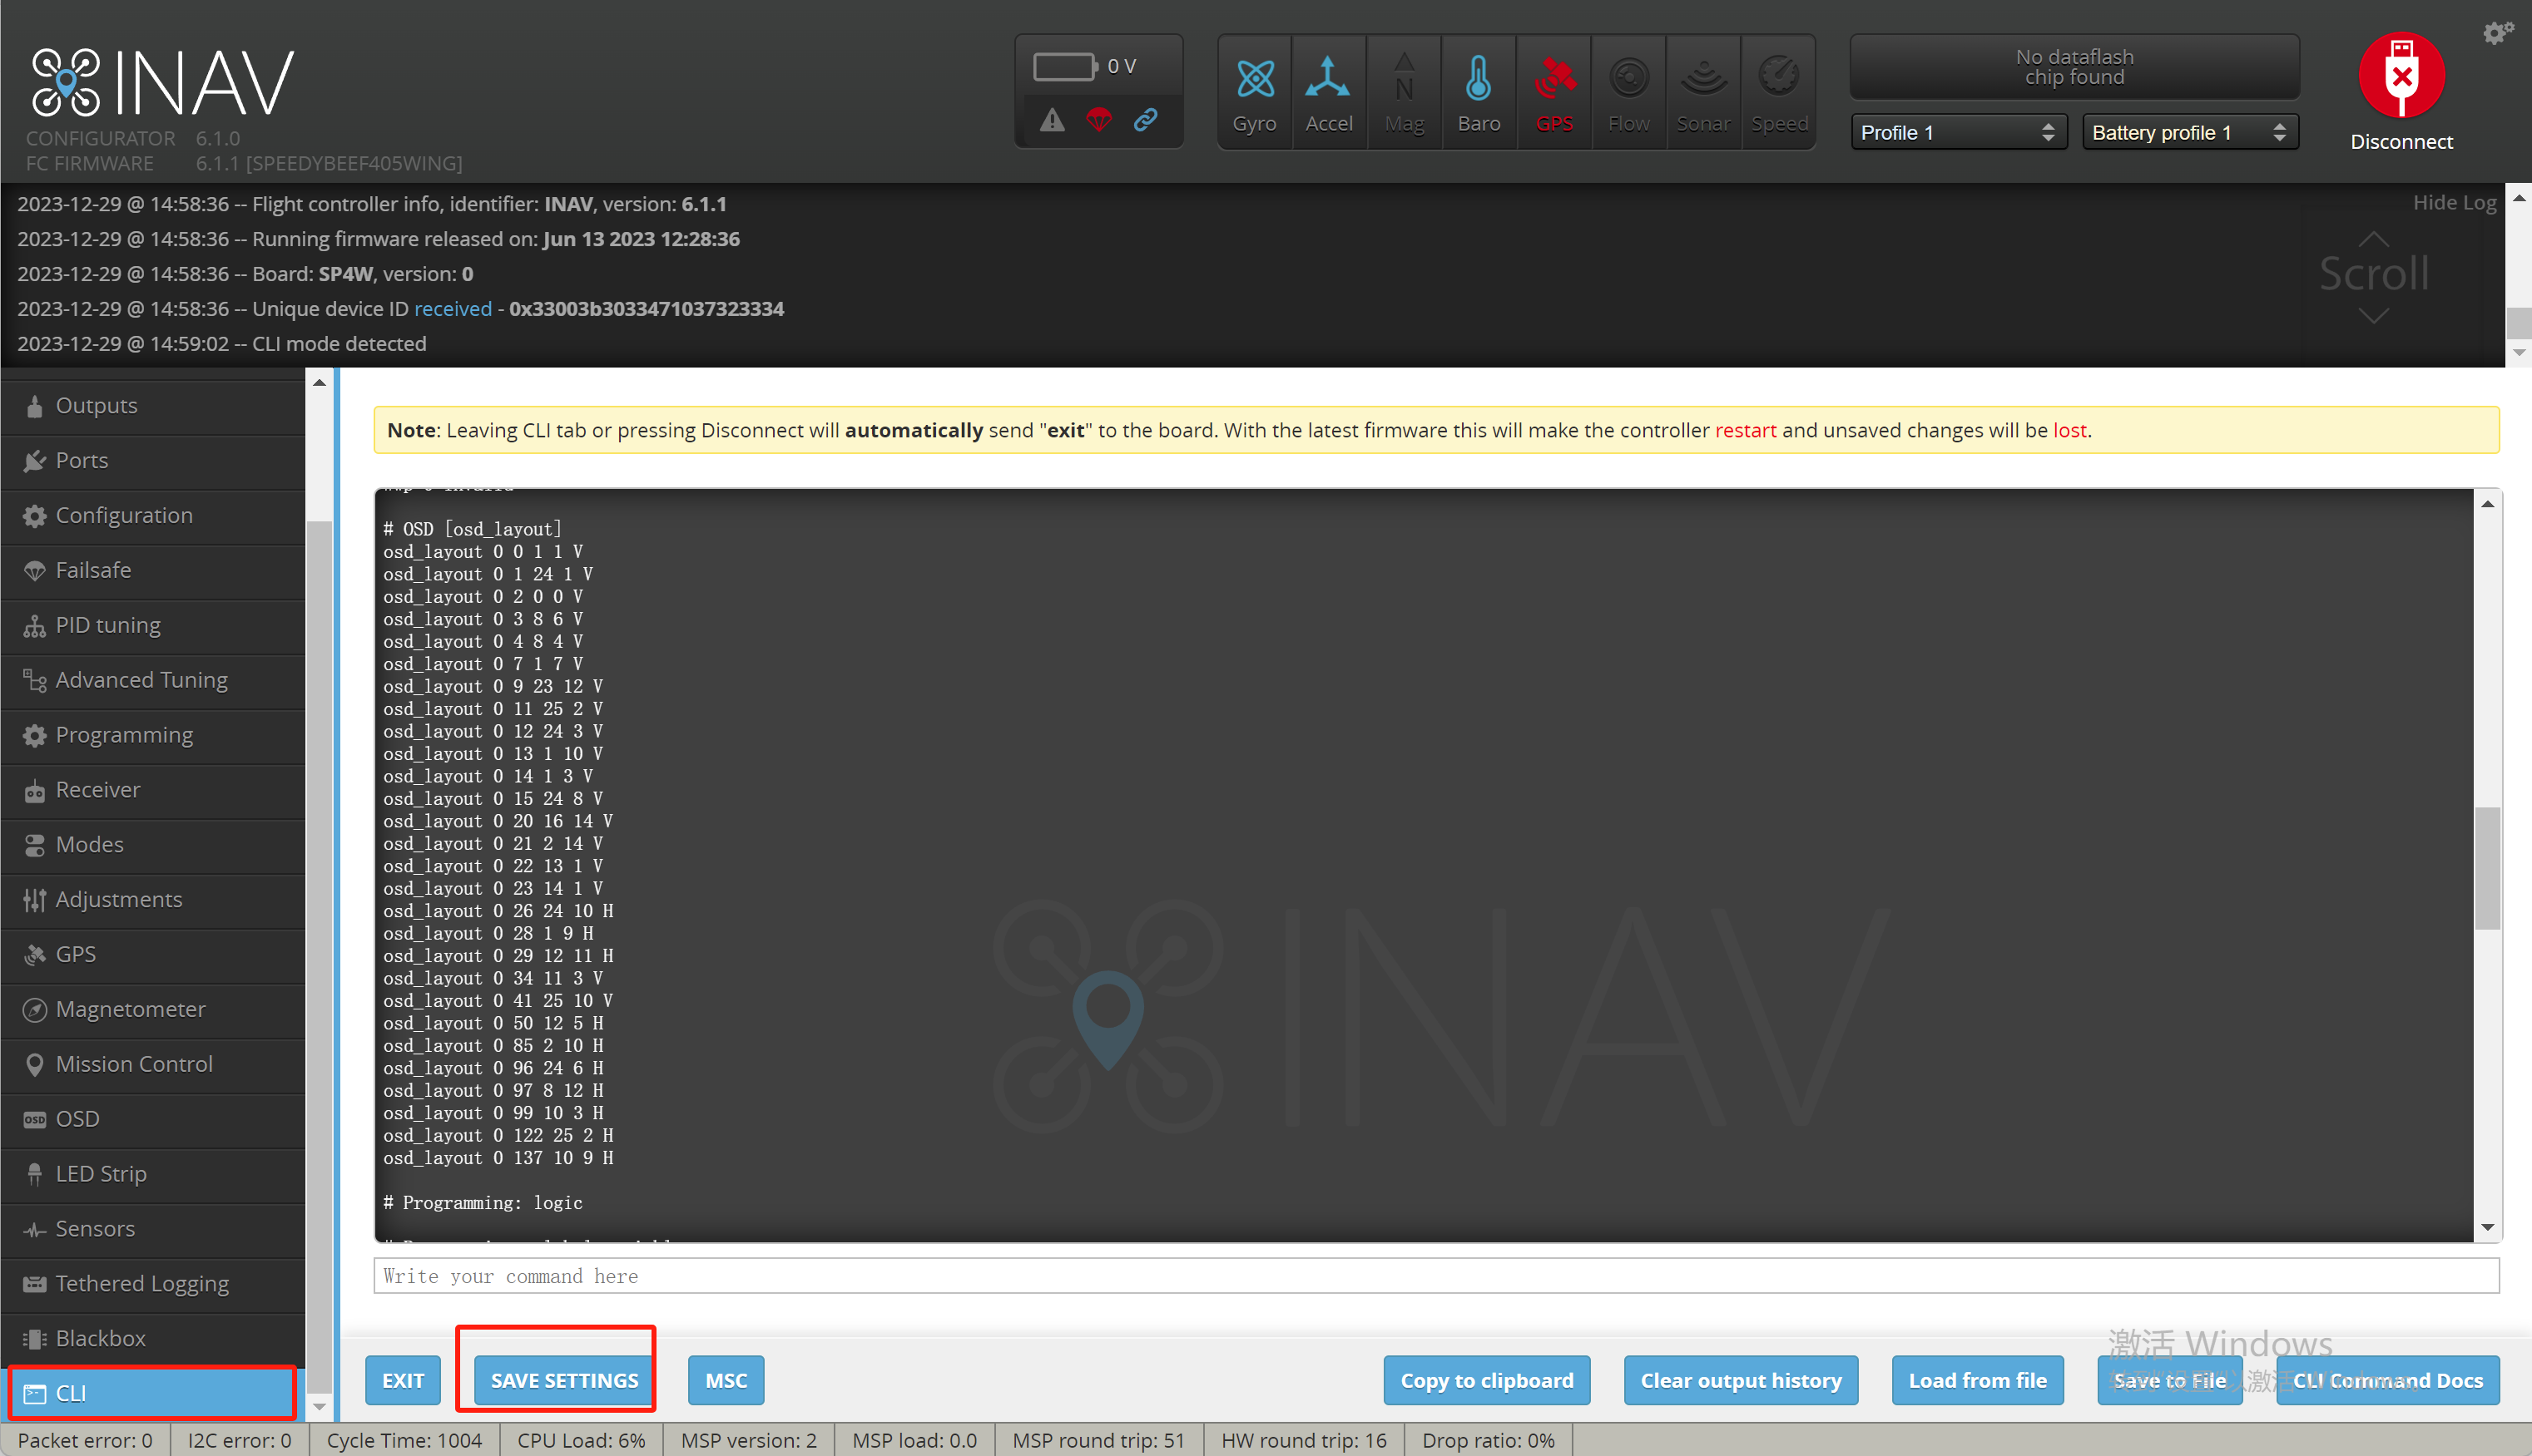2532x1456 pixels.
Task: Click CLI output scroll up arrow
Action: pyautogui.click(x=2487, y=504)
